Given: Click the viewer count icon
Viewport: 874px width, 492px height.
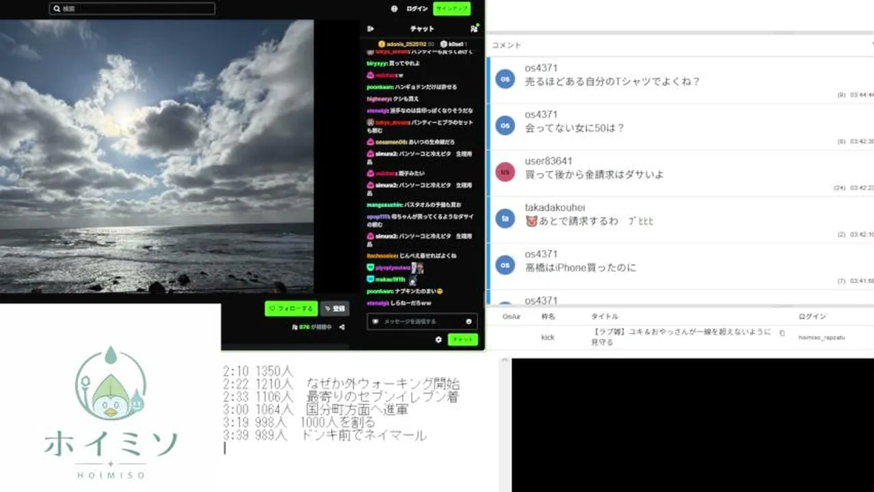Looking at the screenshot, I should tap(295, 327).
